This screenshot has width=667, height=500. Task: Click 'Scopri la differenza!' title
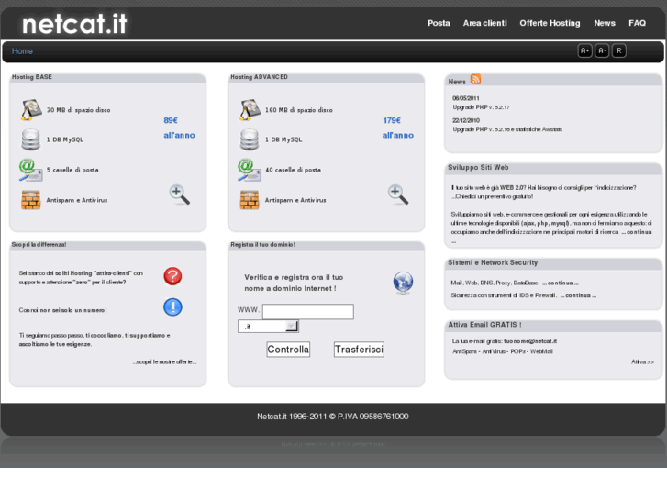[39, 245]
